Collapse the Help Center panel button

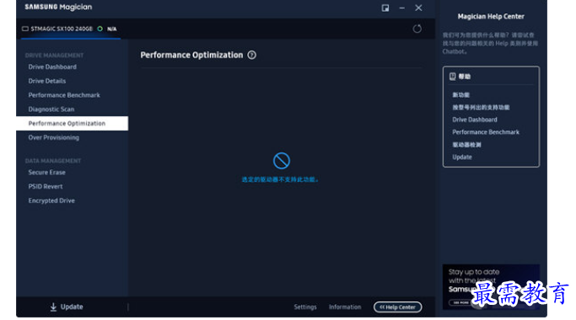click(397, 307)
